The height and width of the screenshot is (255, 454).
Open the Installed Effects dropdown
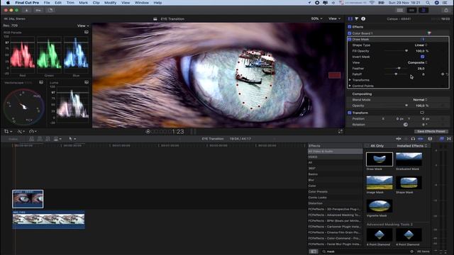tap(411, 146)
